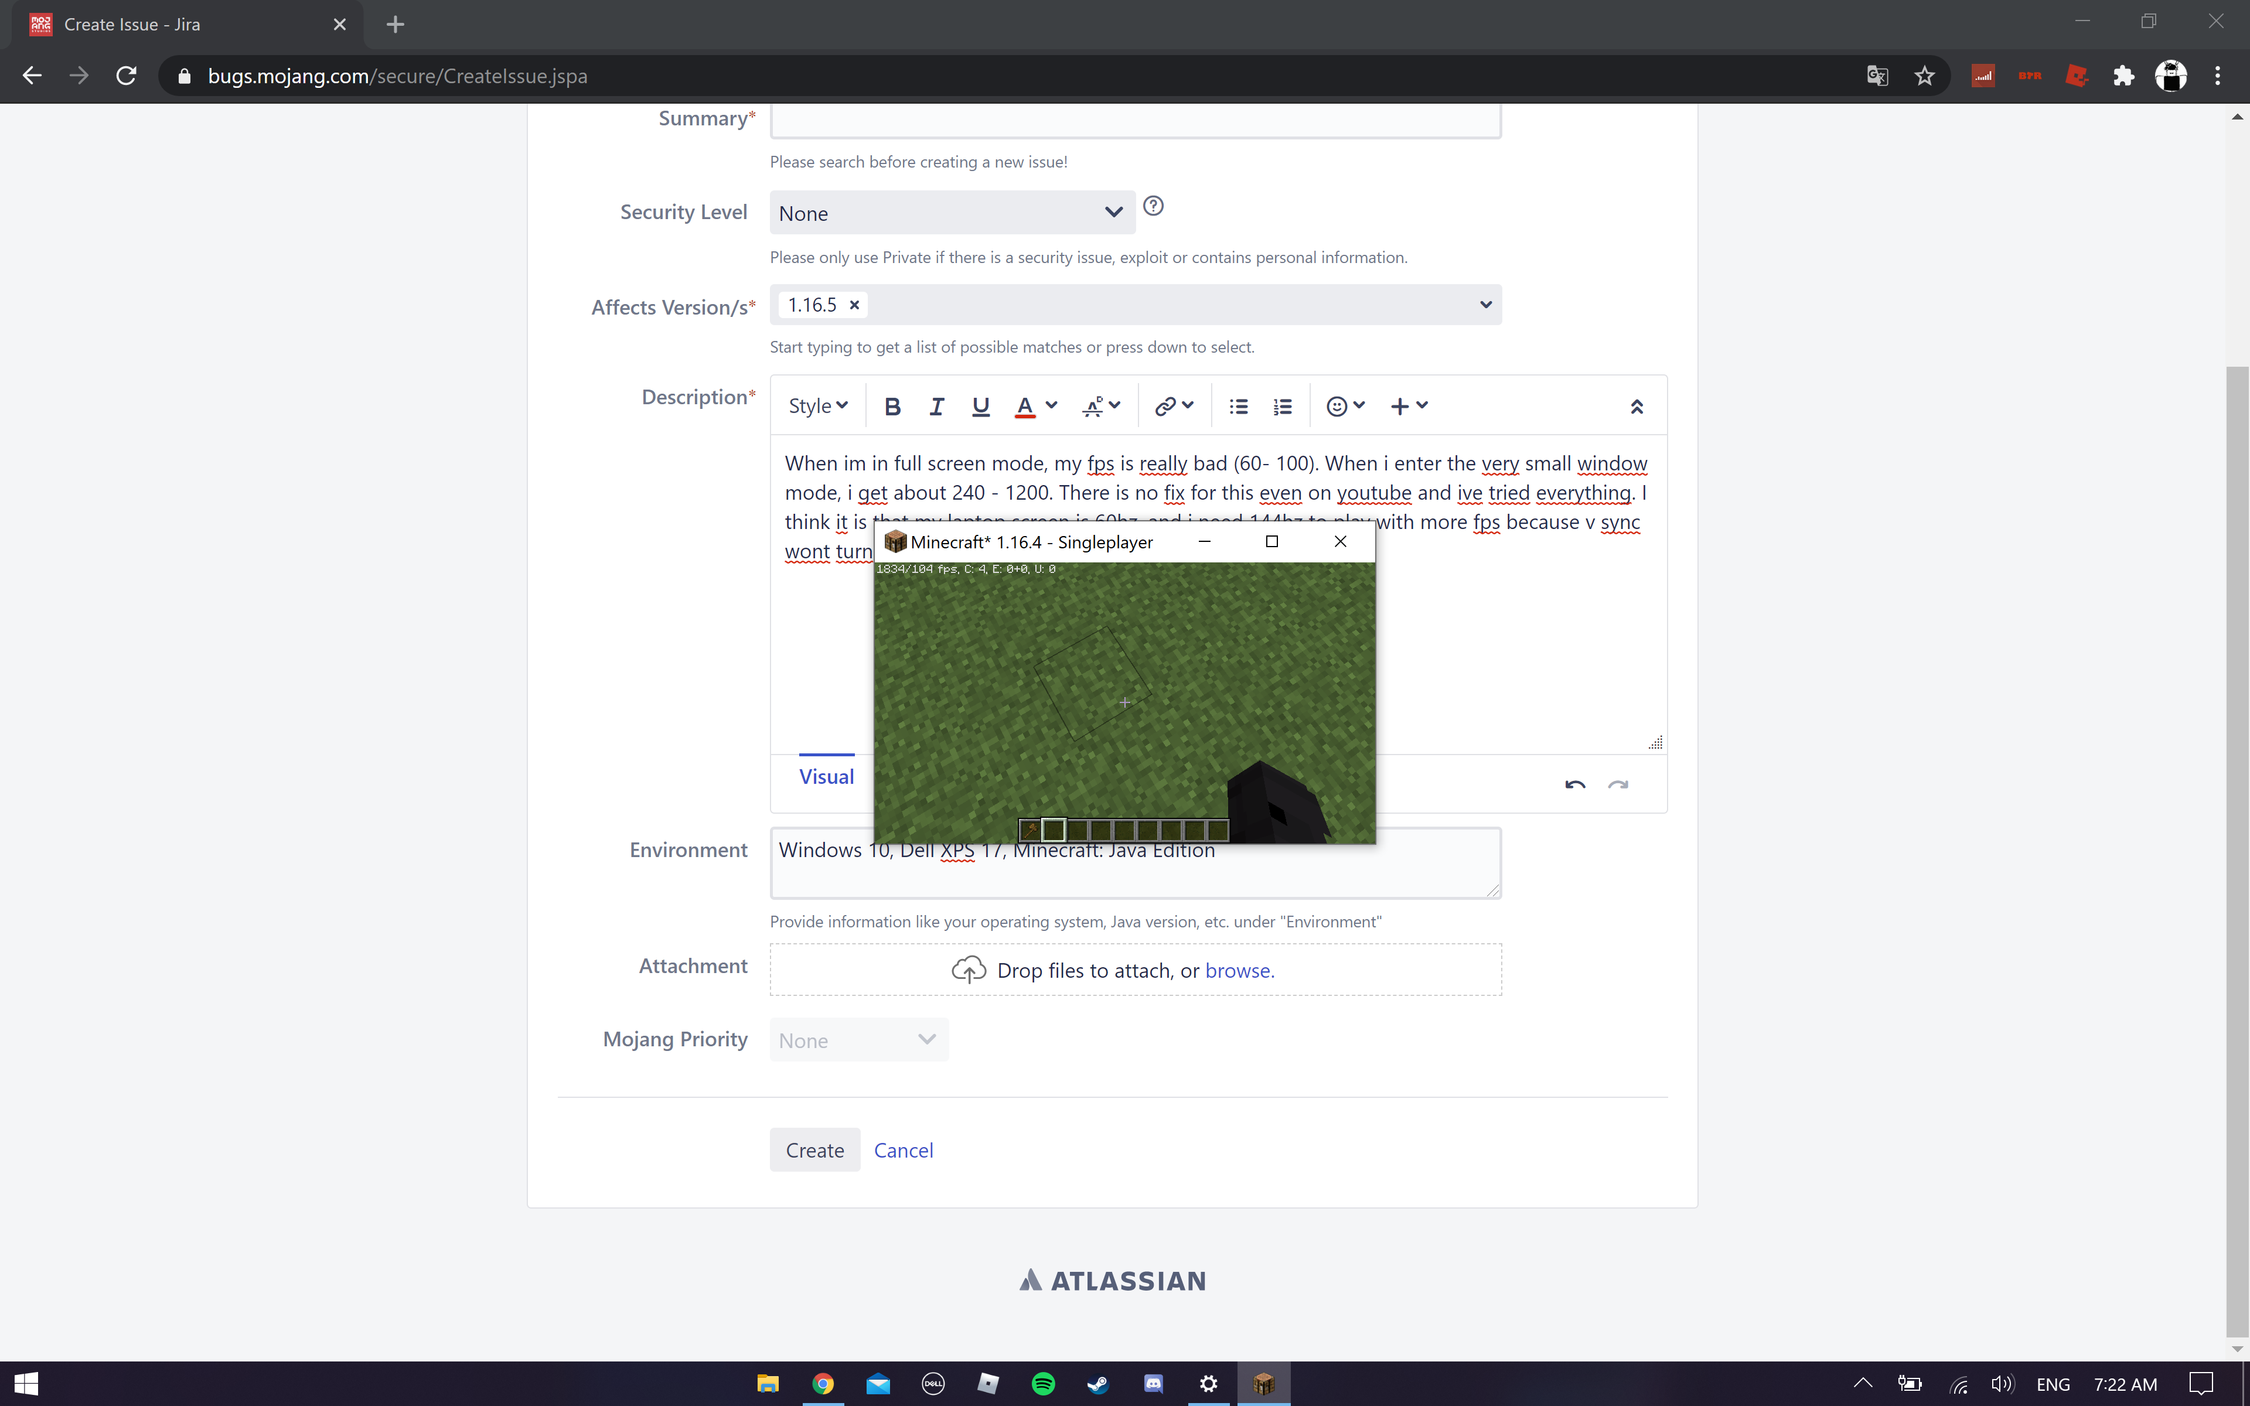Click the link insert icon
Screen dimensions: 2250x1406
coord(1165,407)
